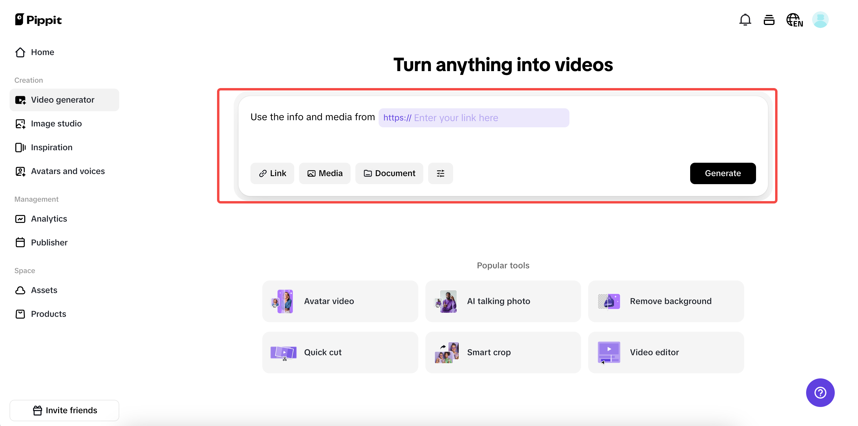Open the Products bag icon
This screenshot has height=426, width=858.
[x=20, y=314]
